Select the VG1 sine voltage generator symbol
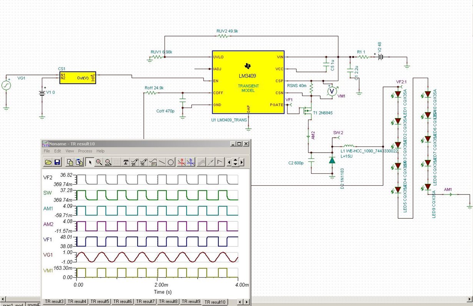The width and height of the screenshot is (473, 306). (x=6, y=85)
